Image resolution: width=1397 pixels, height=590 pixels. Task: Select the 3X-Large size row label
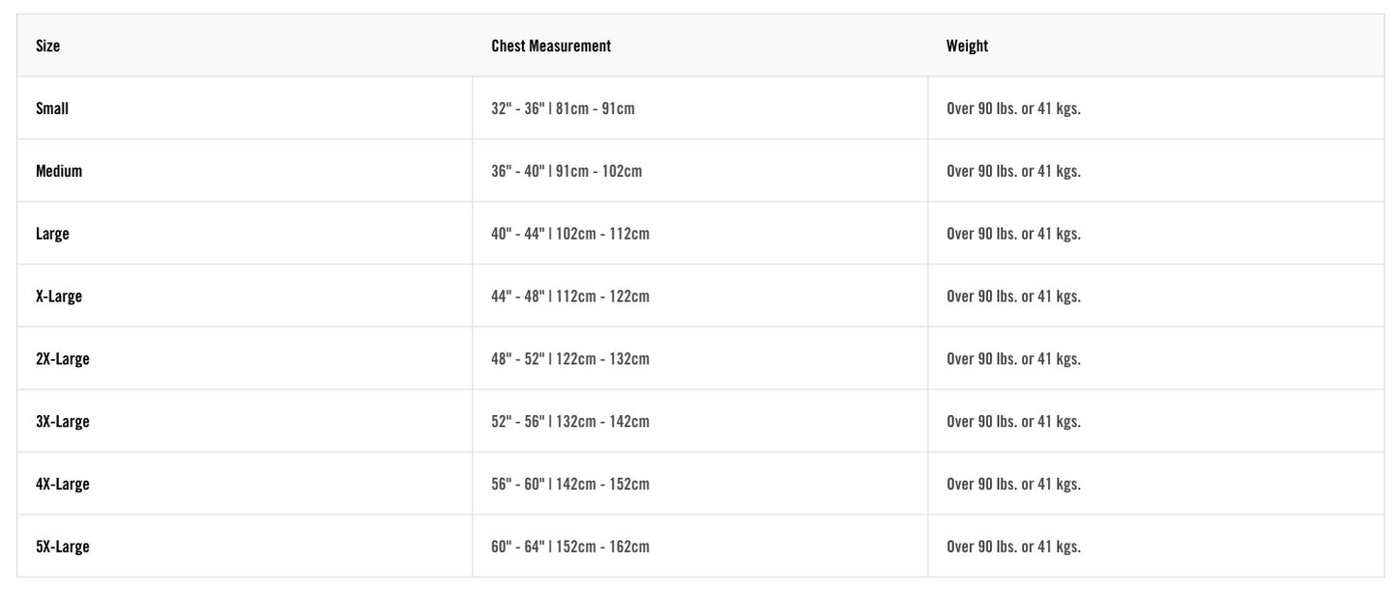[x=63, y=422]
